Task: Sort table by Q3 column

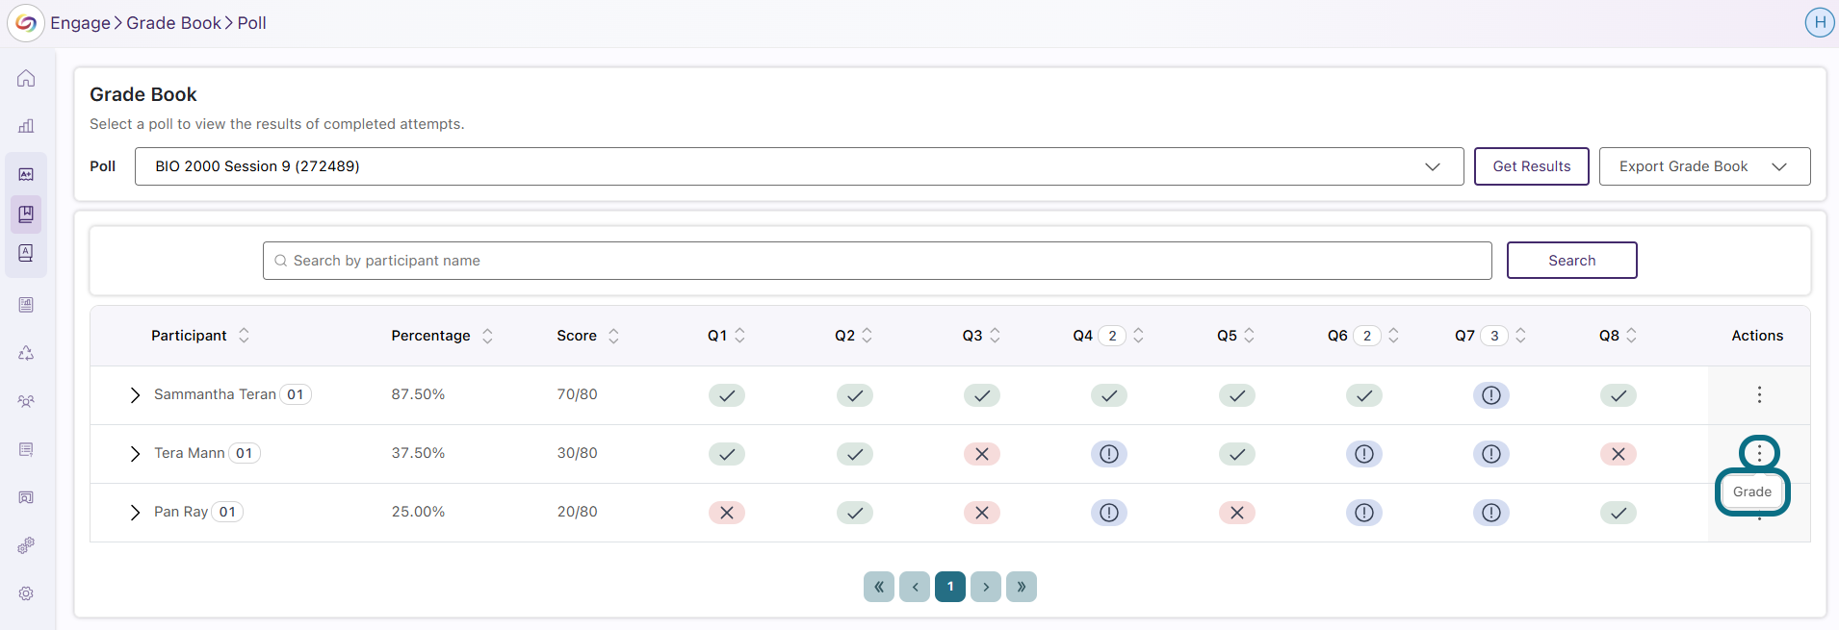Action: point(995,336)
